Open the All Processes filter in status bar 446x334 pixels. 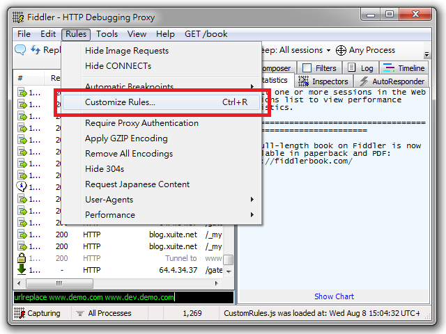coord(104,313)
